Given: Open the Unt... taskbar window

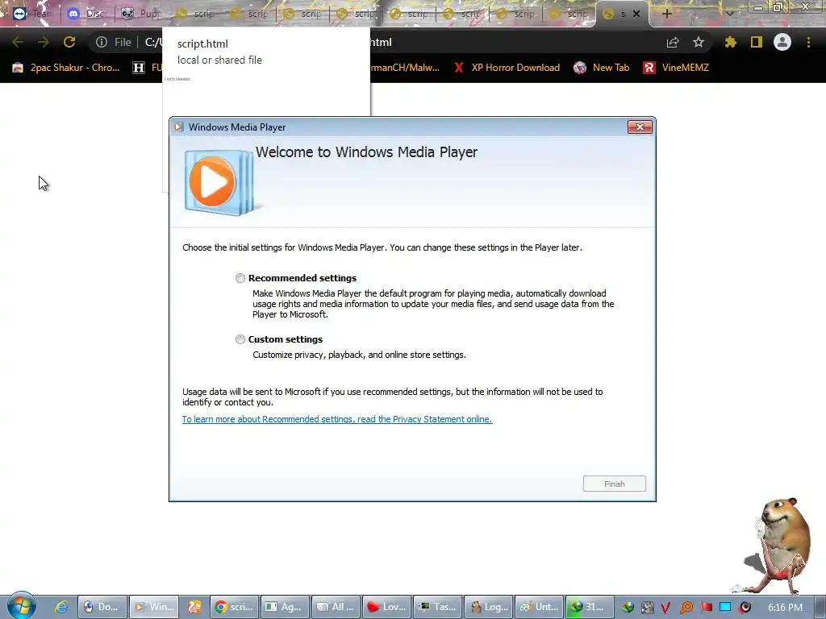Looking at the screenshot, I should [x=540, y=607].
